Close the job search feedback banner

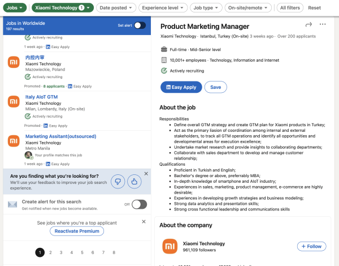(146, 174)
